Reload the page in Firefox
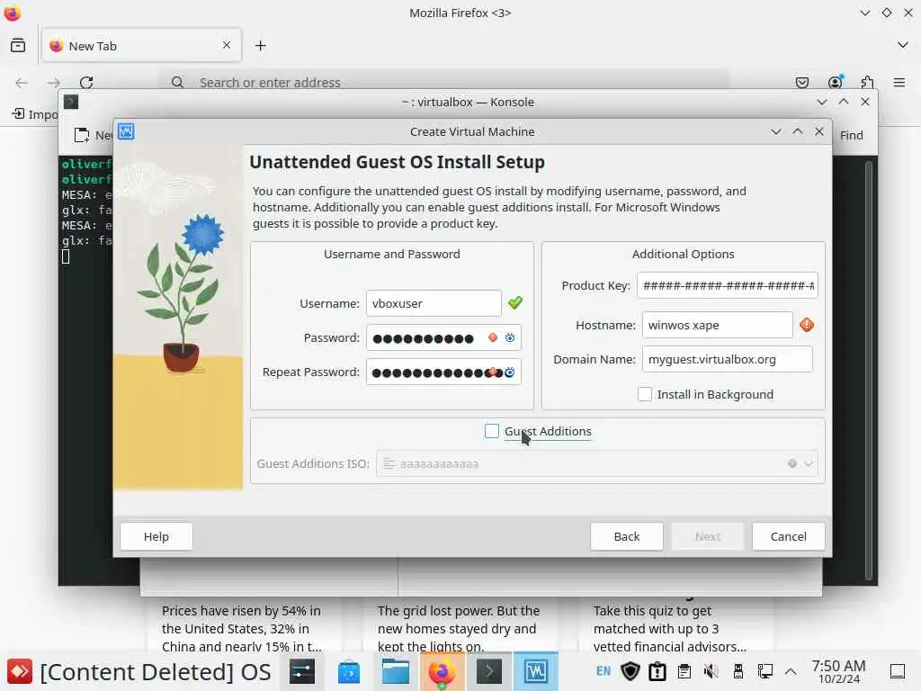 [x=86, y=82]
